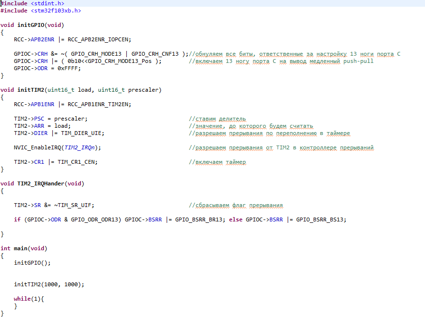Click GPIO_BSRR_BS13 in the code
425x317 pixels.
pos(321,219)
